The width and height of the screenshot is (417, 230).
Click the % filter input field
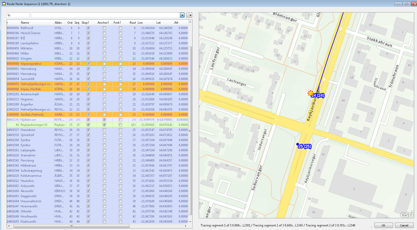tap(18, 15)
